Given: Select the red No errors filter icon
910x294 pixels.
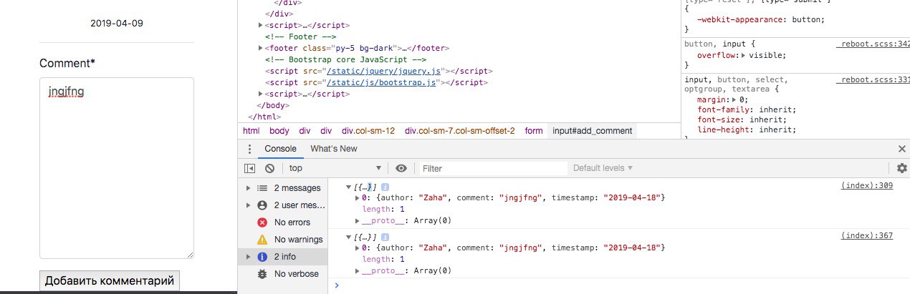Looking at the screenshot, I should coord(262,222).
